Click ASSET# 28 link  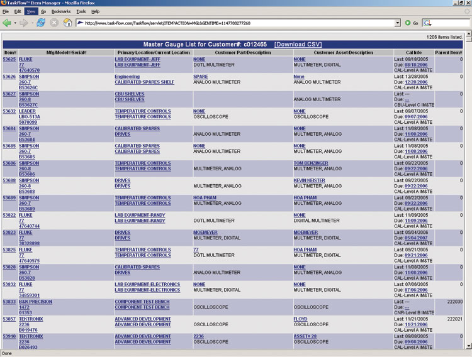305,336
